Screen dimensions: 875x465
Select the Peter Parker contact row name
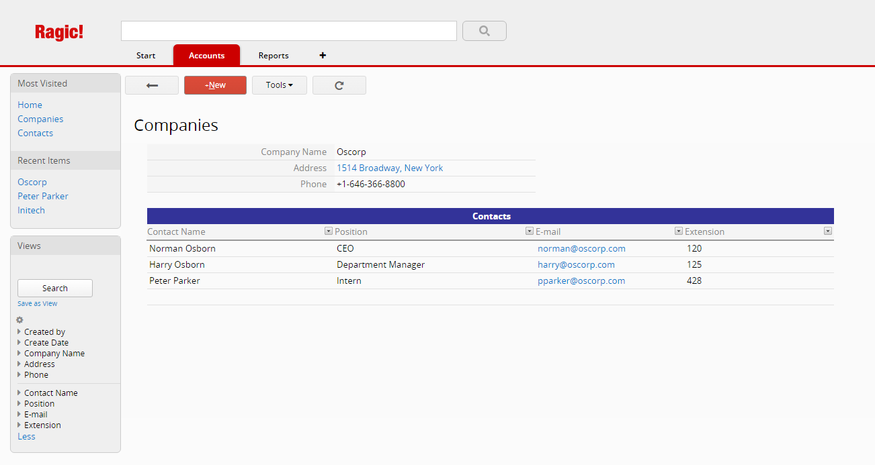175,281
